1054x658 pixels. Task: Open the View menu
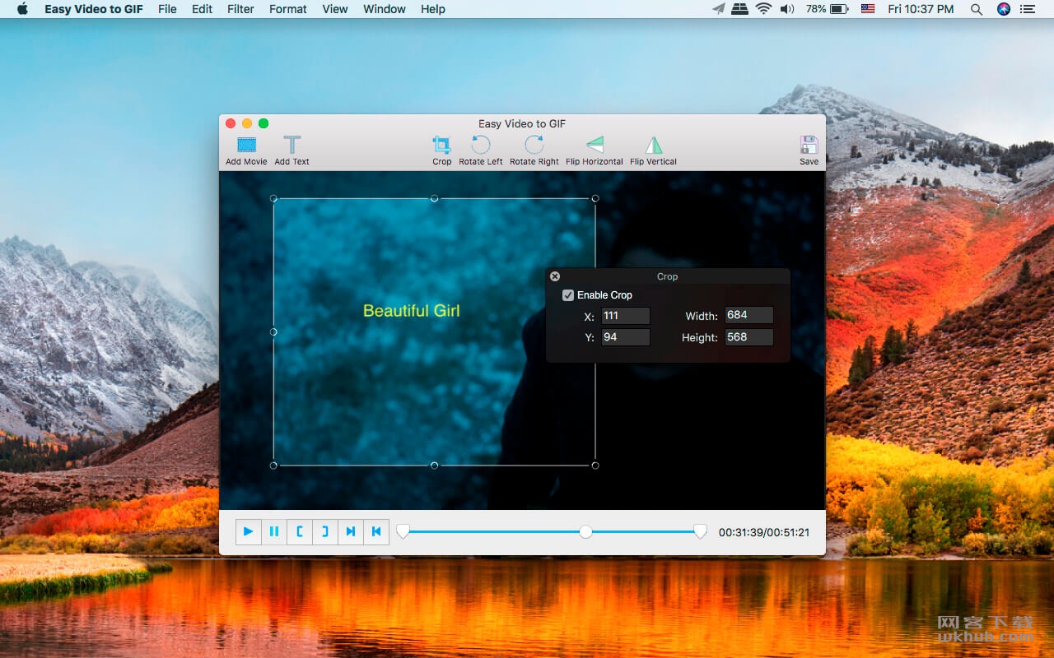335,9
